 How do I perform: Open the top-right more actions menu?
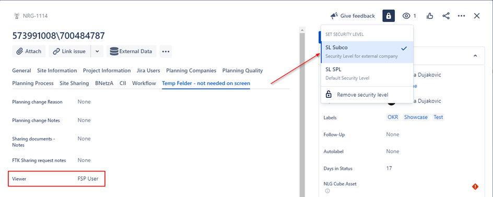(x=461, y=16)
